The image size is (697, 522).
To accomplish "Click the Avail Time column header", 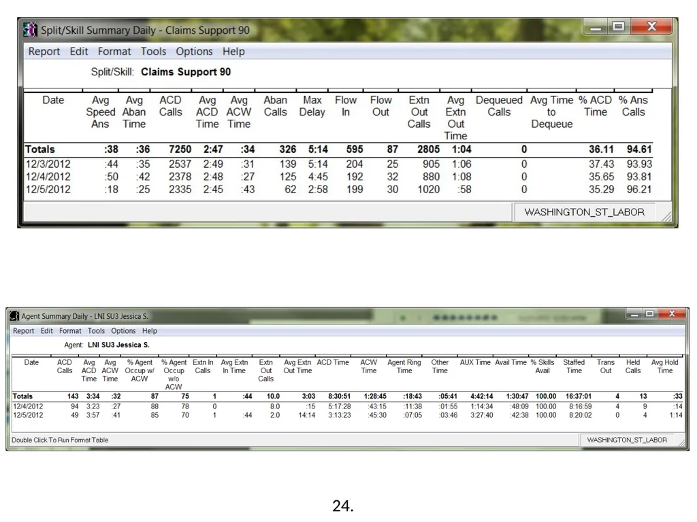I will pos(510,362).
